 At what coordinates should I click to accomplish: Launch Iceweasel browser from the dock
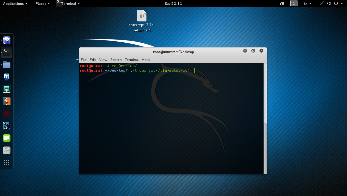(7, 40)
